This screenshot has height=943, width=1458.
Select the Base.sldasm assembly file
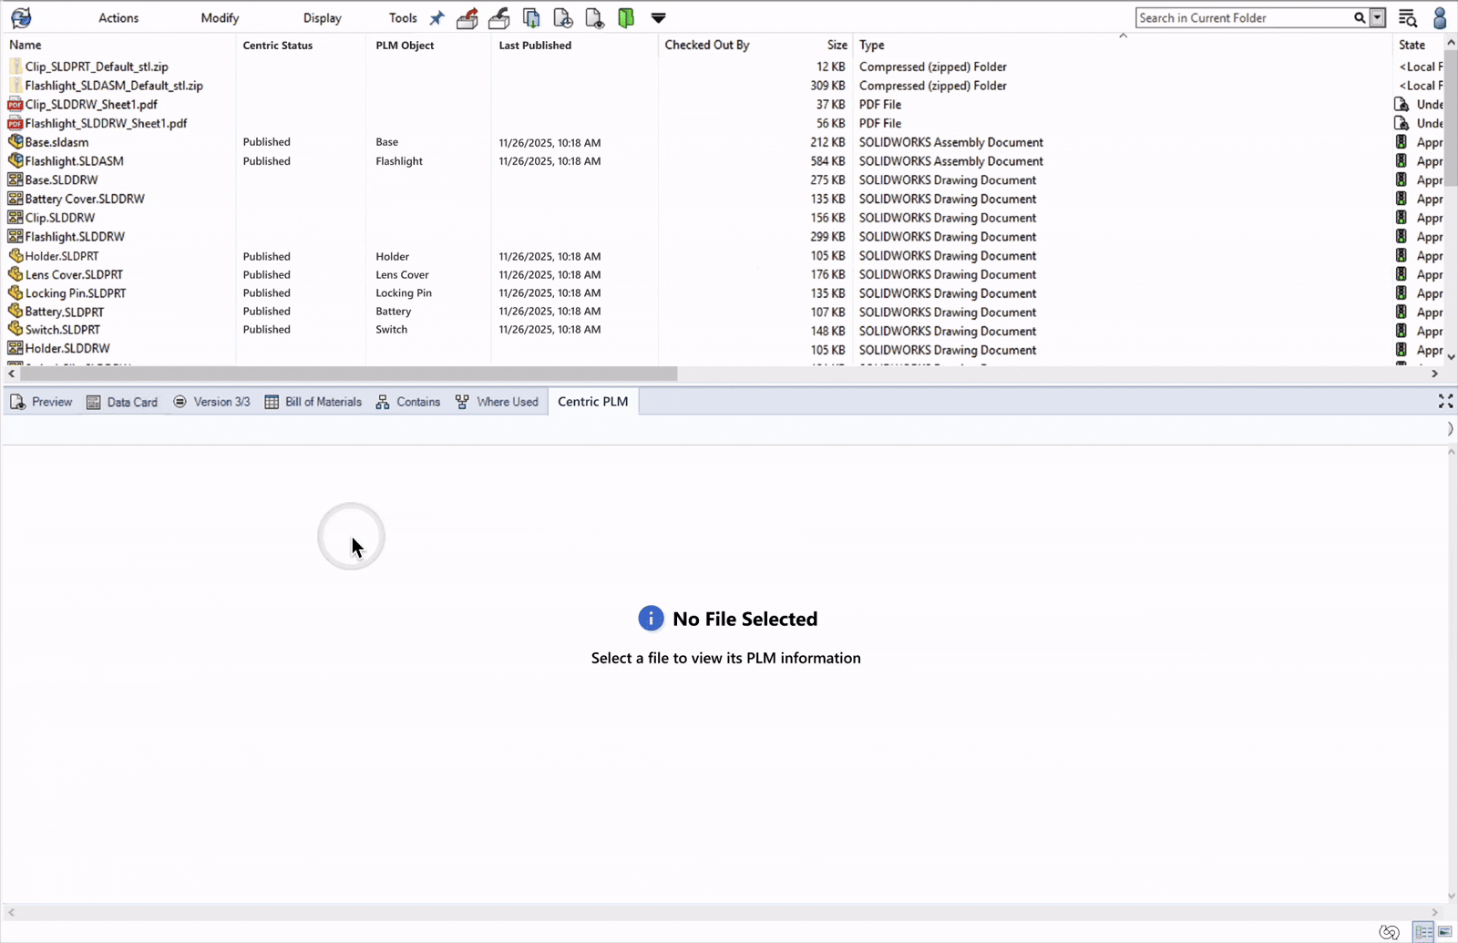coord(56,142)
